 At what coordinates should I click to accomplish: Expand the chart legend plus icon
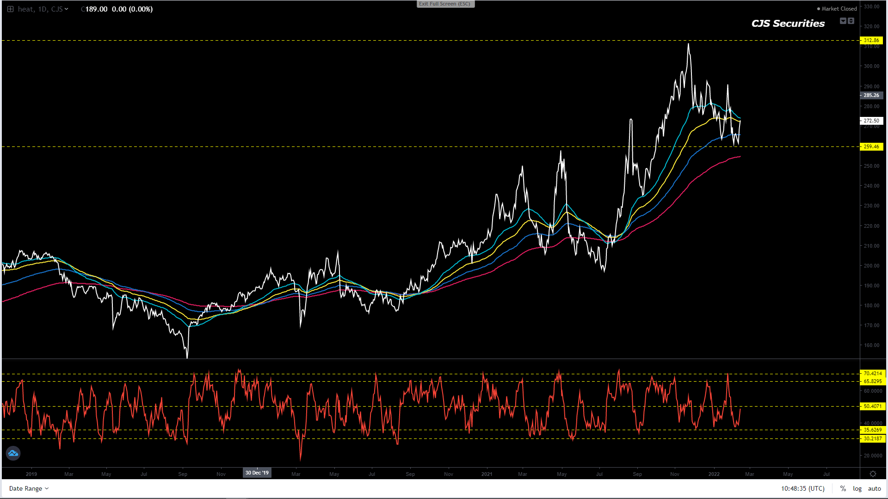click(10, 9)
